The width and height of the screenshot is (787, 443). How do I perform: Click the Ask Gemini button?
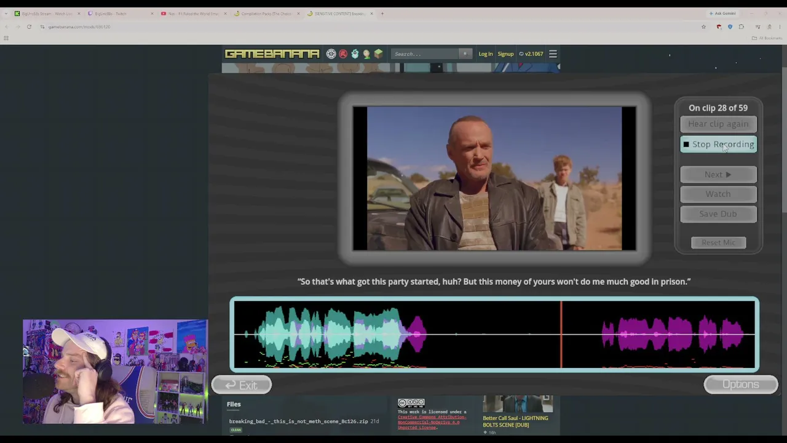pyautogui.click(x=722, y=14)
